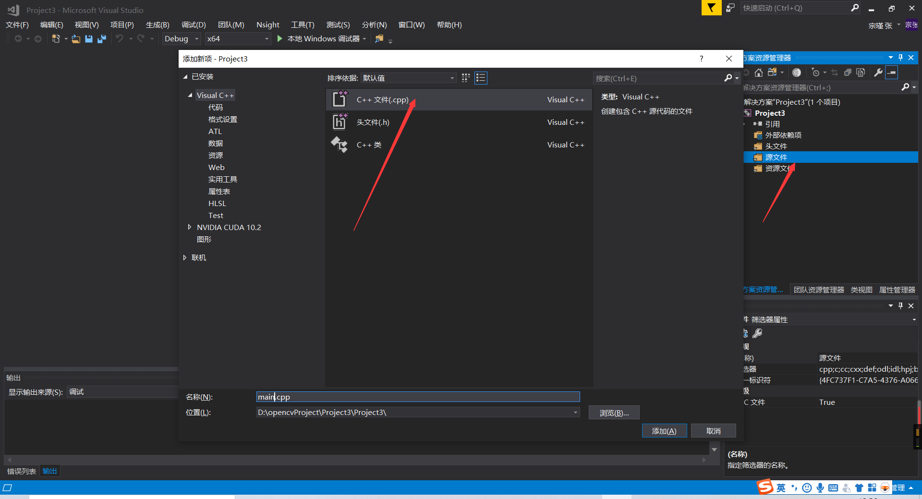Switch dialog to small icons view
Image resolution: width=922 pixels, height=499 pixels.
(x=466, y=78)
